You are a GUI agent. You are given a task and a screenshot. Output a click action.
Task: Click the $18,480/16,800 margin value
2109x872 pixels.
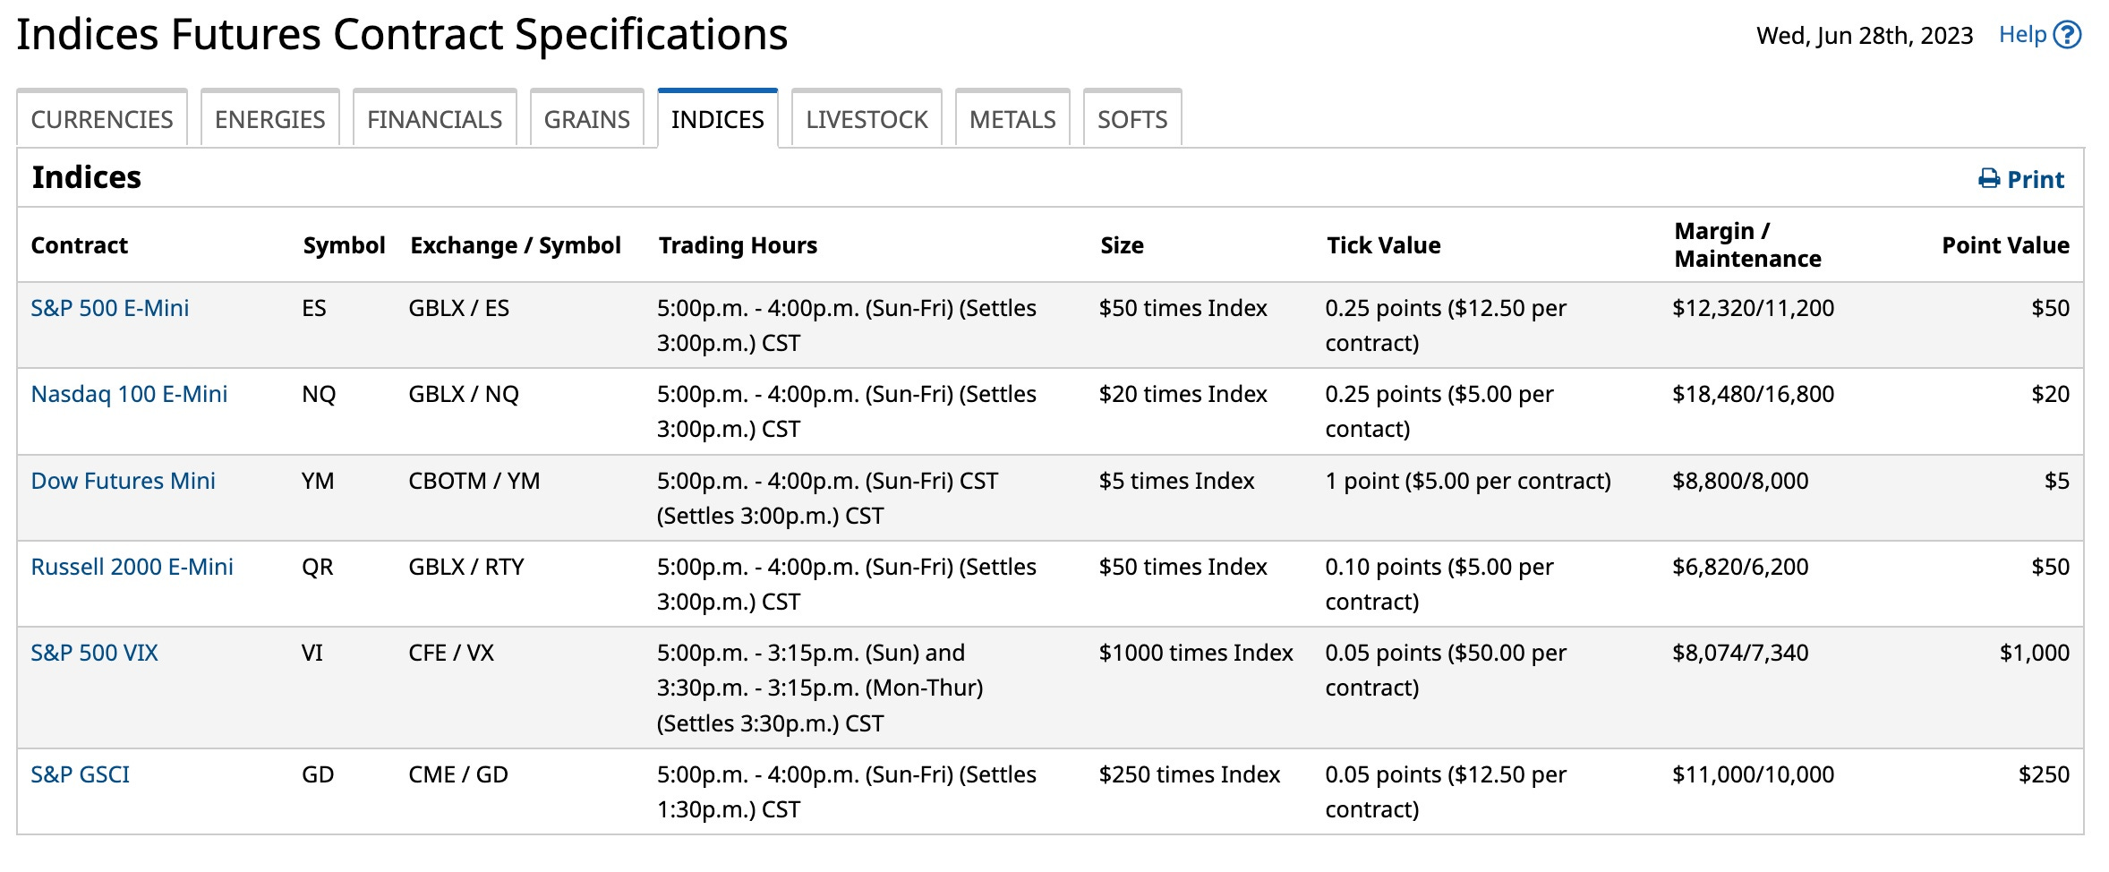1754,394
